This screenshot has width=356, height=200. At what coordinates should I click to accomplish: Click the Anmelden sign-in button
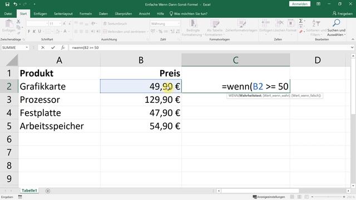[300, 4]
